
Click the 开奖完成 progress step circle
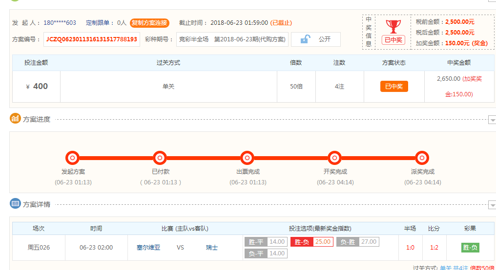(x=334, y=158)
